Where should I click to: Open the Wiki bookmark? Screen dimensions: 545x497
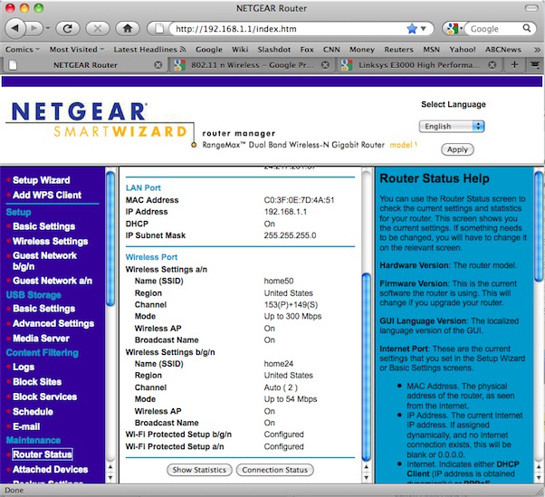click(x=240, y=50)
